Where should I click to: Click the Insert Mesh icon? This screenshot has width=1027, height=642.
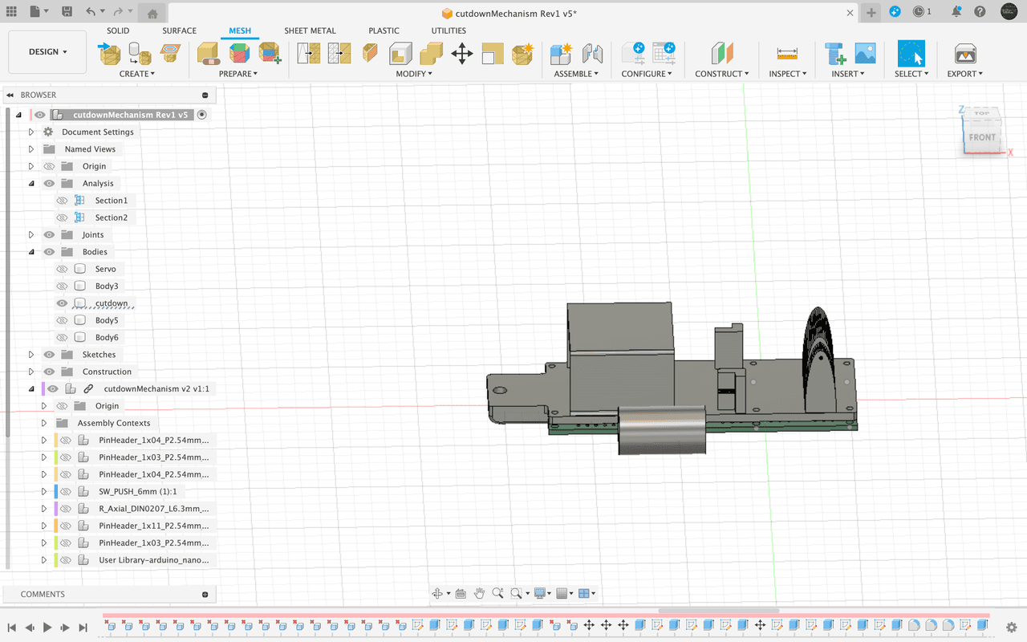[x=109, y=54]
